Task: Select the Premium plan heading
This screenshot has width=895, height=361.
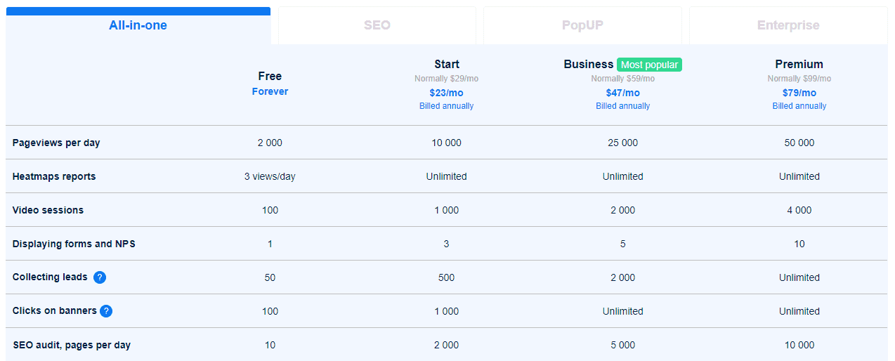Action: click(799, 64)
